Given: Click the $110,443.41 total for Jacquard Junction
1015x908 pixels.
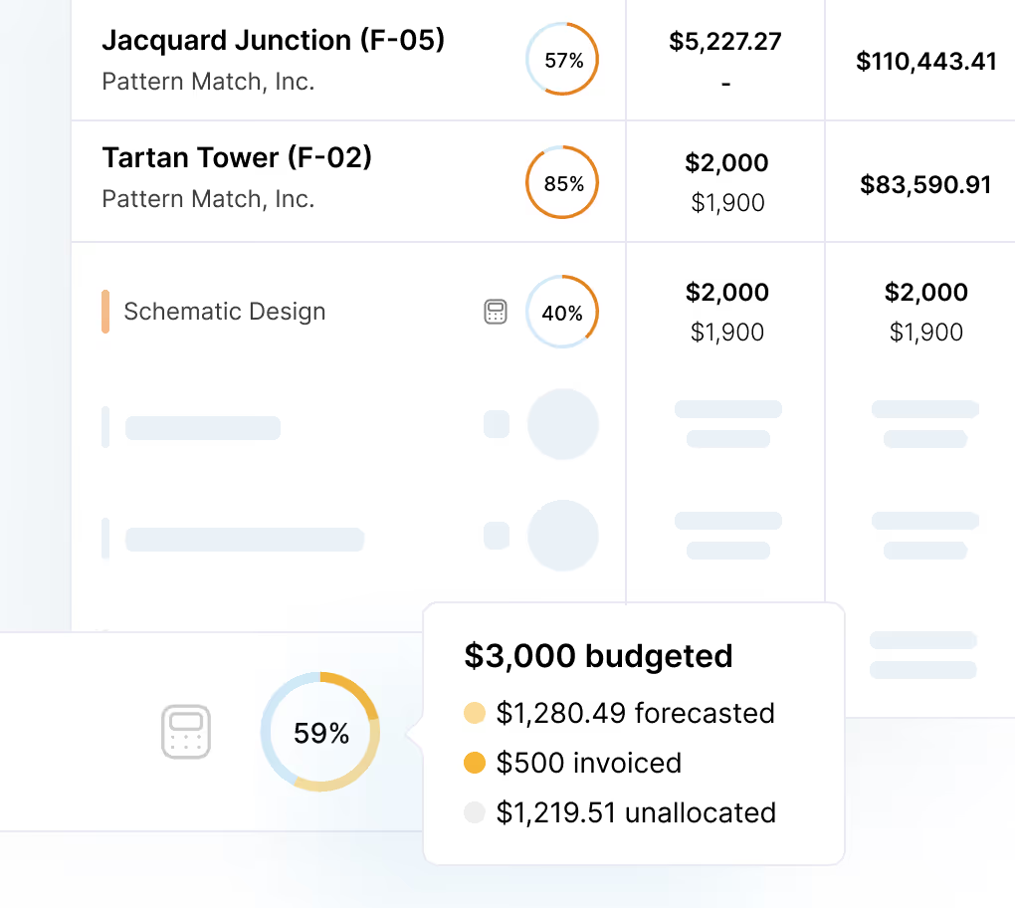Looking at the screenshot, I should pyautogui.click(x=926, y=62).
